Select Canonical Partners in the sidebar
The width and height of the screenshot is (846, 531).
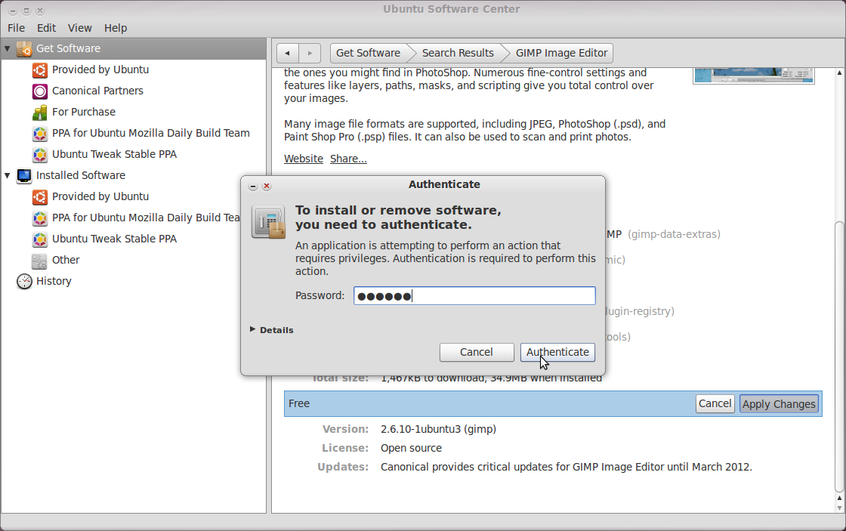pos(97,91)
